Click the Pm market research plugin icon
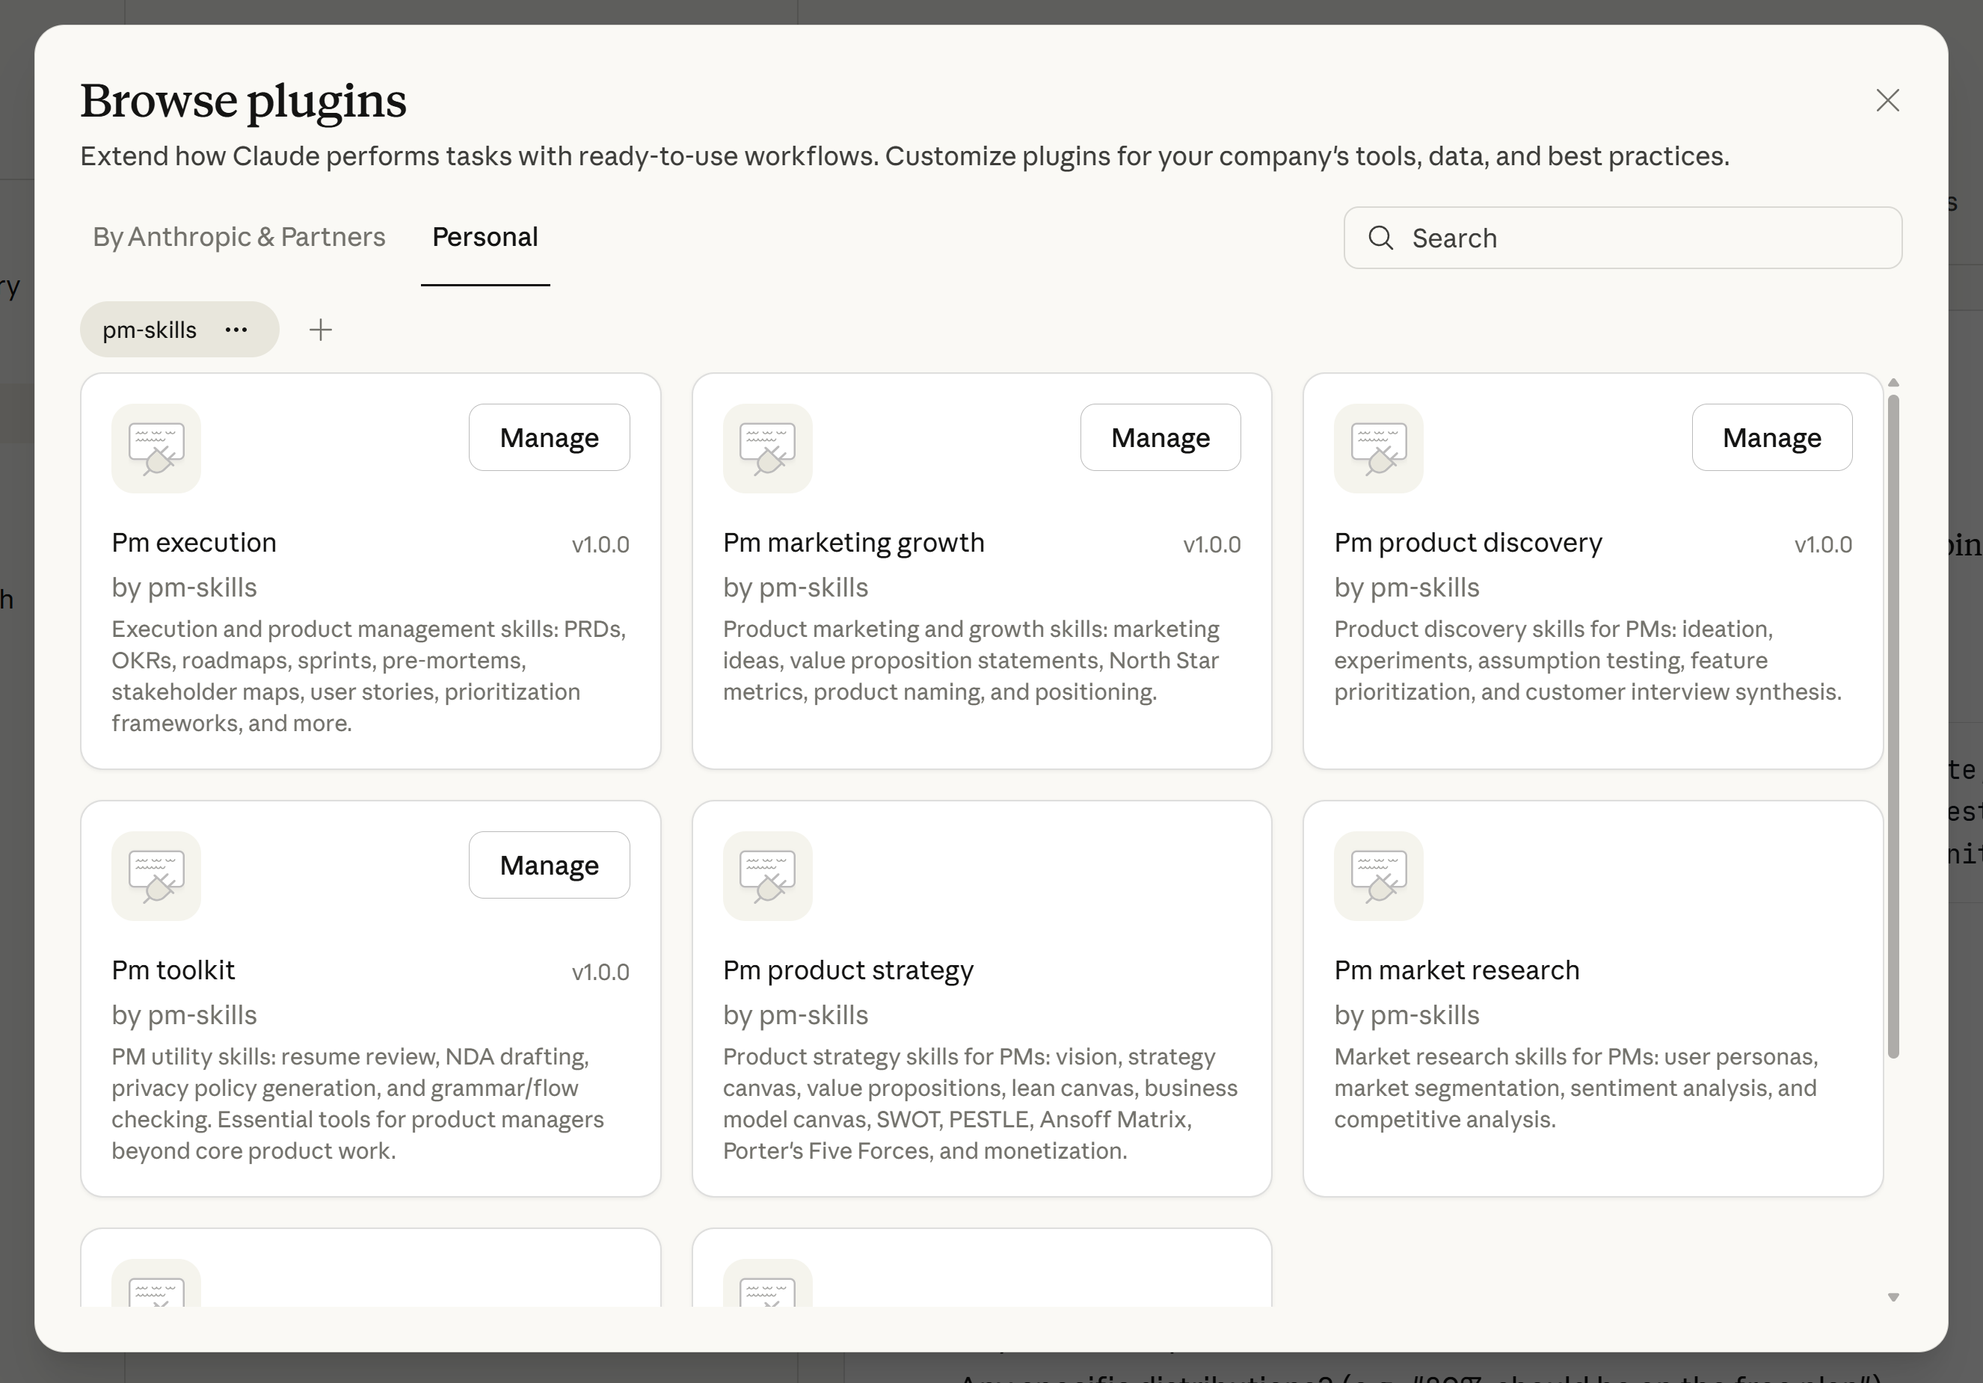Screen dimensions: 1983x1383 1378,875
